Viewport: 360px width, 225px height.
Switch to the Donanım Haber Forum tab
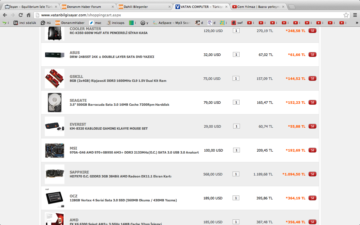pos(88,7)
